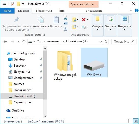This screenshot has width=139, height=124.
Task: Open the Customize Quick Access Toolbar dropdown
Action: tap(23, 4)
